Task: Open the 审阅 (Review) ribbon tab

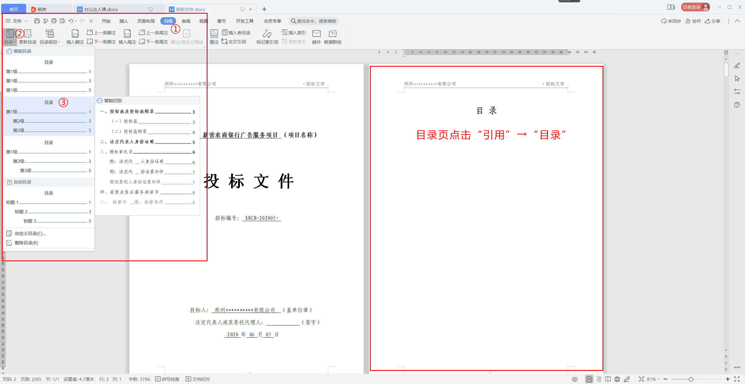Action: [x=186, y=21]
